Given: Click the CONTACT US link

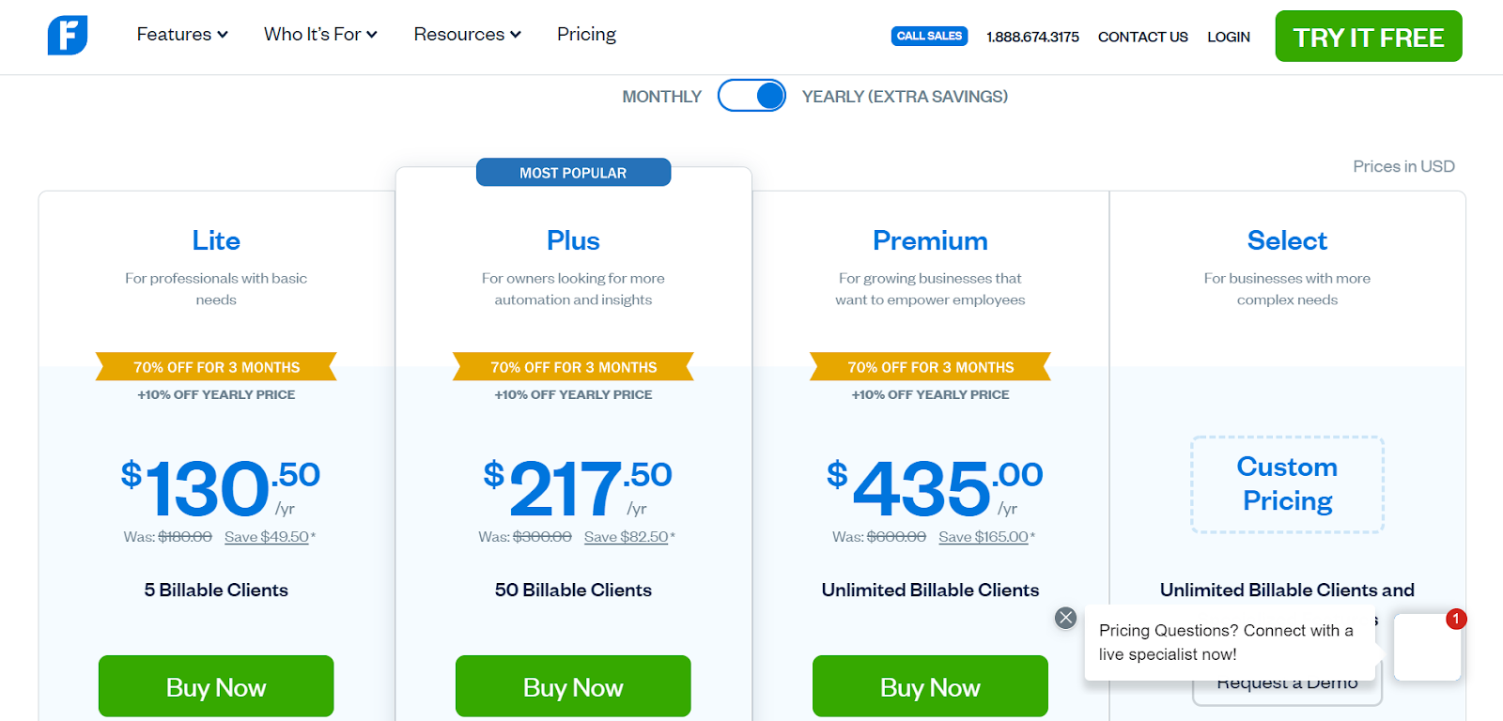Looking at the screenshot, I should [1142, 37].
